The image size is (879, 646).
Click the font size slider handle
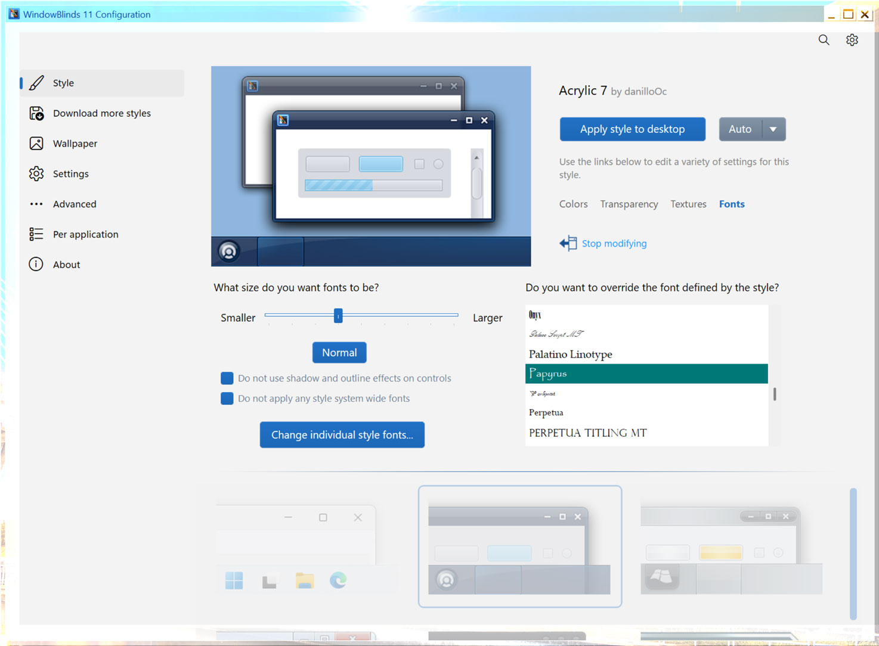tap(338, 315)
